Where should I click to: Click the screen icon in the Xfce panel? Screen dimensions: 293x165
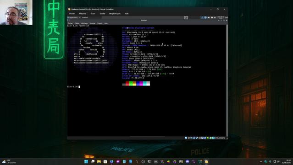(186, 17)
